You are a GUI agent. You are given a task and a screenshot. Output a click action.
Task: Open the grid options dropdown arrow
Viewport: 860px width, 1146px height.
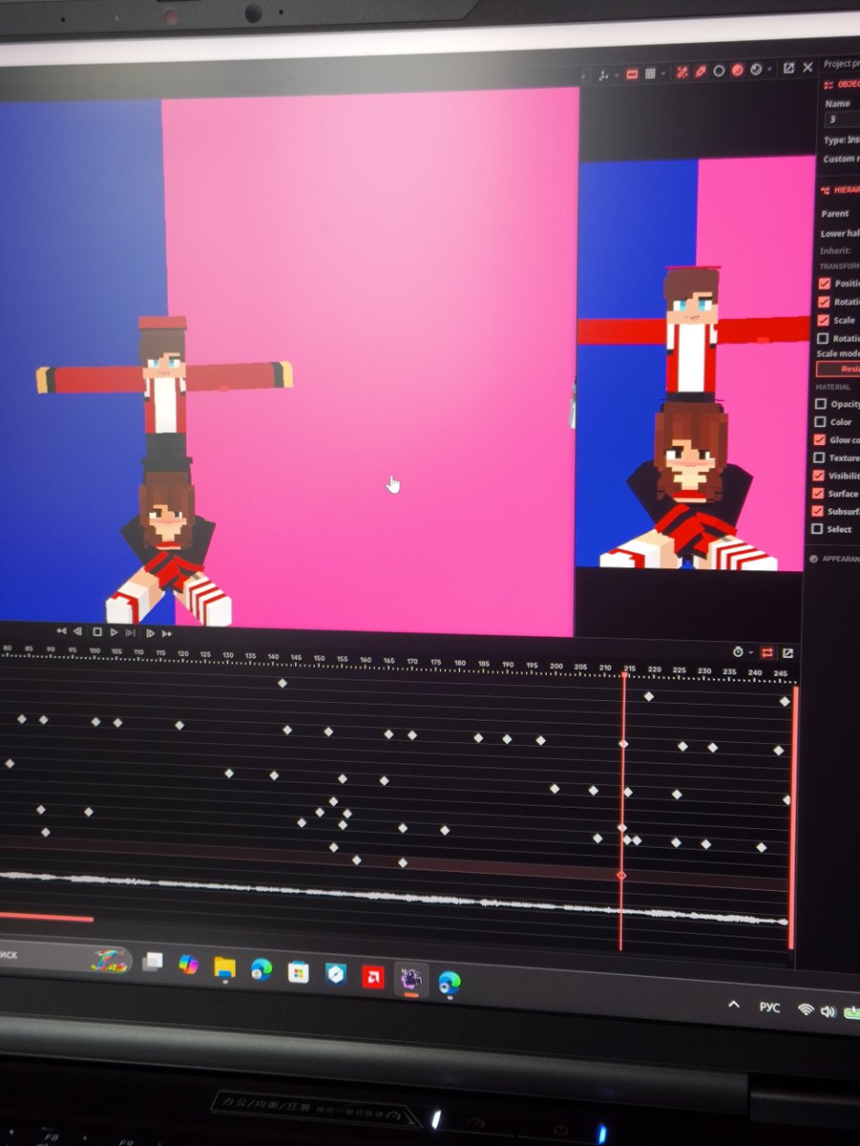tap(663, 74)
